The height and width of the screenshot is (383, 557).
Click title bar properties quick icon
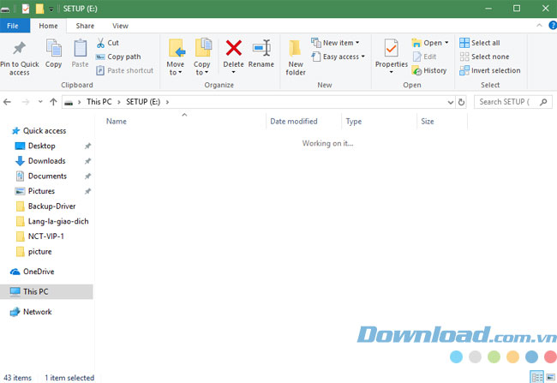point(26,9)
